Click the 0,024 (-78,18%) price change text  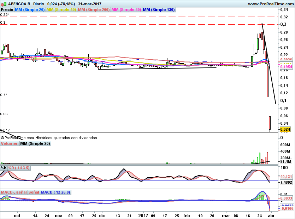[61, 4]
